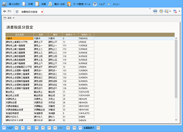The image size is (183, 132).
Task: Click the F4 function key
Action: [x=29, y=128]
